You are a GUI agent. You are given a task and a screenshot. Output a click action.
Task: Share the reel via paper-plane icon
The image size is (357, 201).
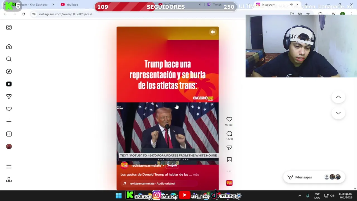tap(229, 148)
